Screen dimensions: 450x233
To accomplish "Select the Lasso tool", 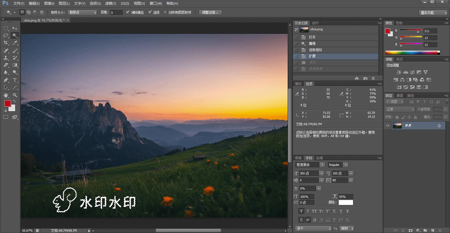I will tap(6, 35).
